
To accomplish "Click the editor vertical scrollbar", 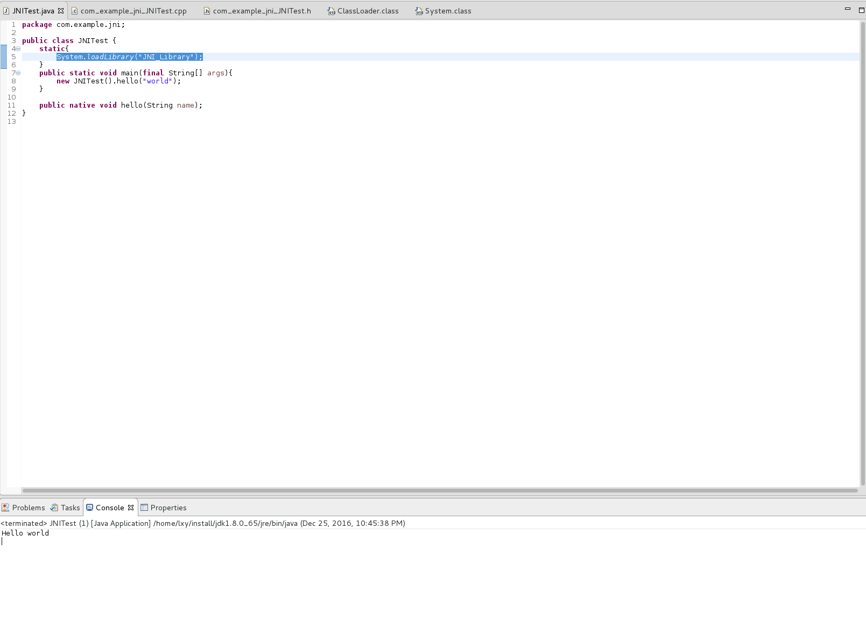I will [863, 253].
